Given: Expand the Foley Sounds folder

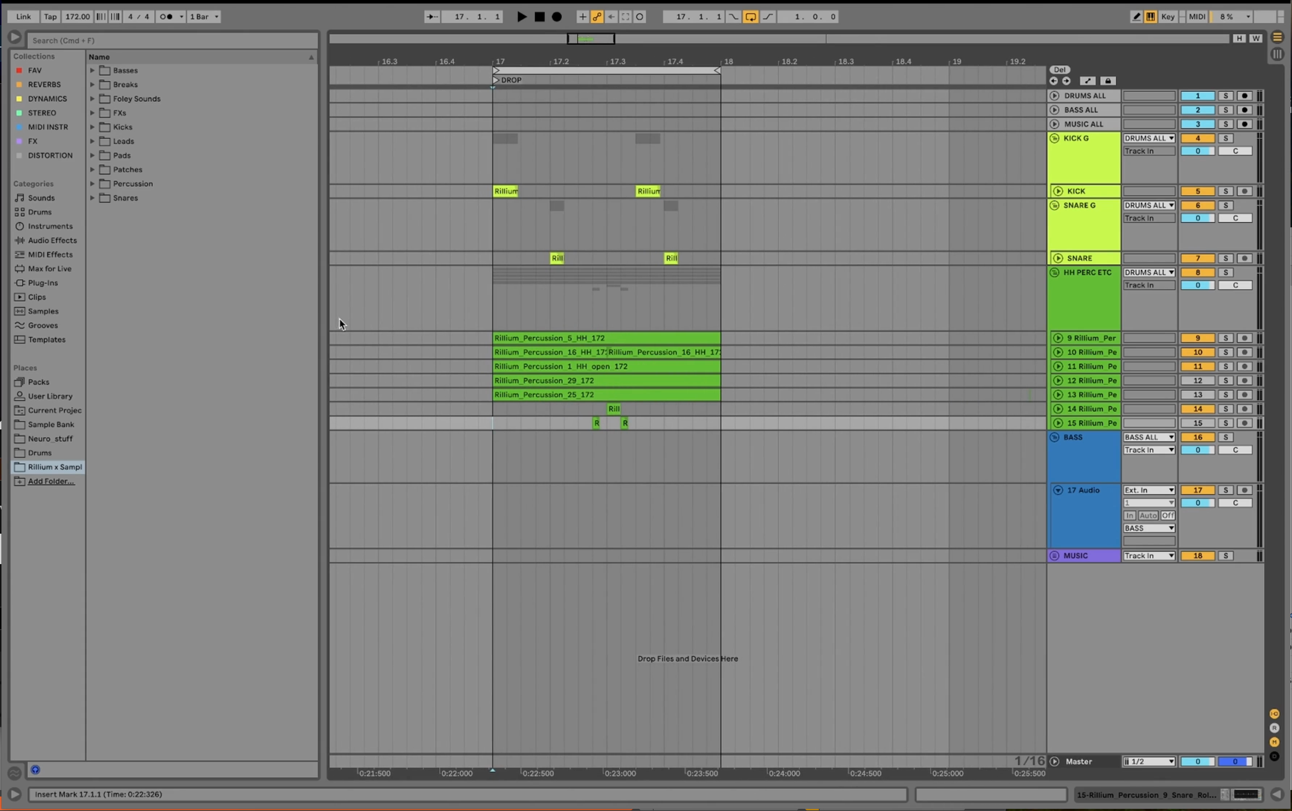Looking at the screenshot, I should pos(92,98).
